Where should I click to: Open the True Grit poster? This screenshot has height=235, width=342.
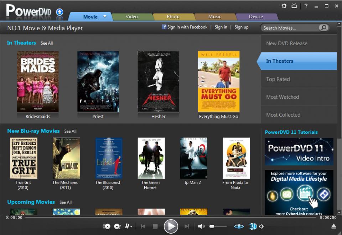[24, 158]
